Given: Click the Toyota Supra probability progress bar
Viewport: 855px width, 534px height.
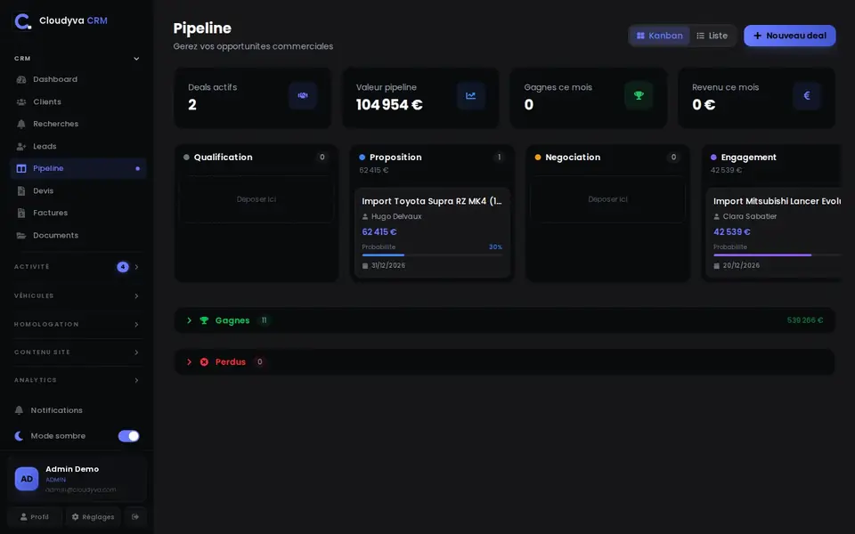Looking at the screenshot, I should coord(432,255).
